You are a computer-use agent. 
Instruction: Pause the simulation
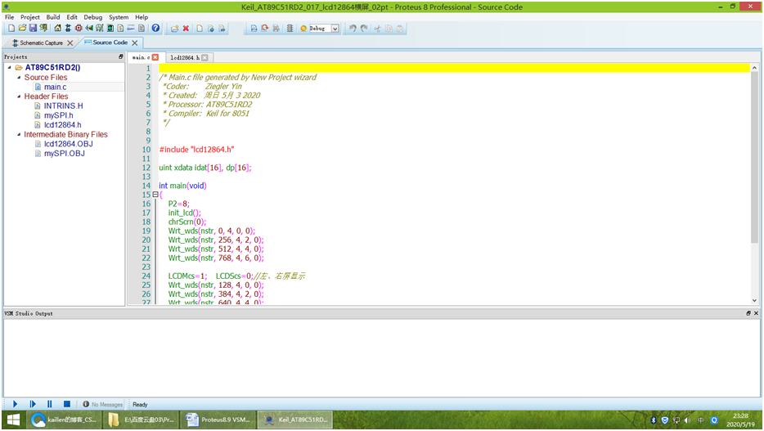pos(49,404)
